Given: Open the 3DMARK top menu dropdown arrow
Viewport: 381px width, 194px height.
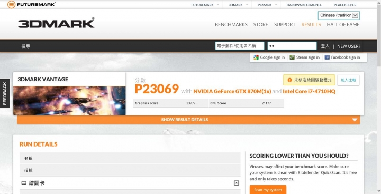Looking at the screenshot, I should click(247, 5).
